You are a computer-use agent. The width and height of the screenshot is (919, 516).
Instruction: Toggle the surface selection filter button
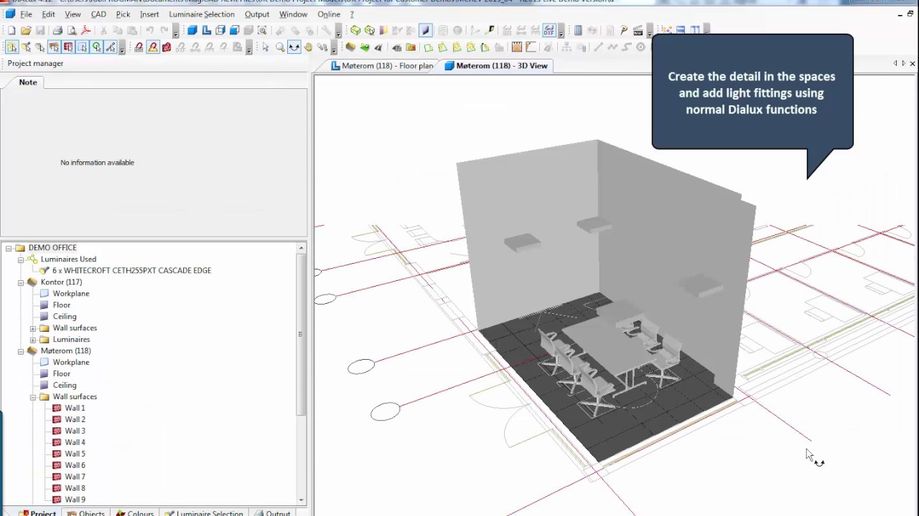(x=83, y=47)
